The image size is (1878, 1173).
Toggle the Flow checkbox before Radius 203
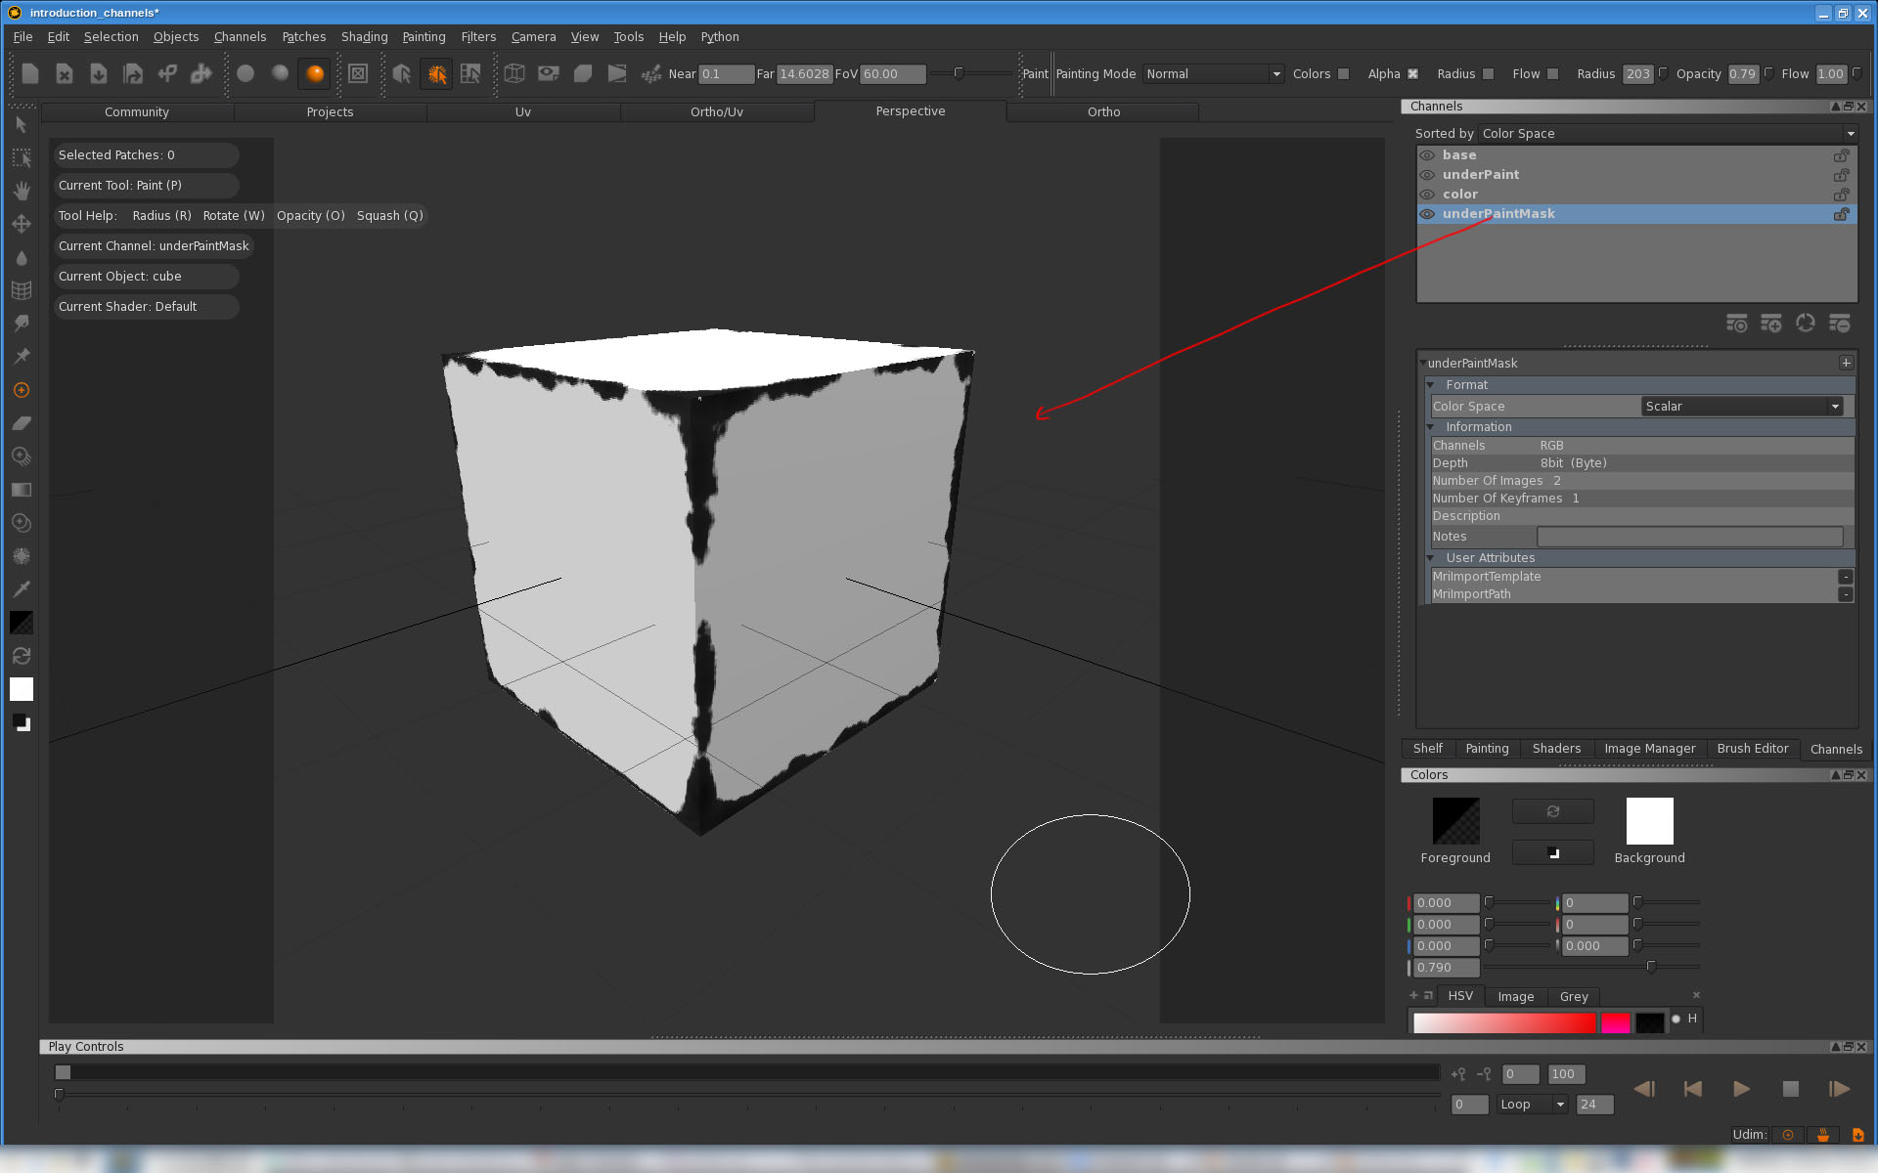[1552, 74]
